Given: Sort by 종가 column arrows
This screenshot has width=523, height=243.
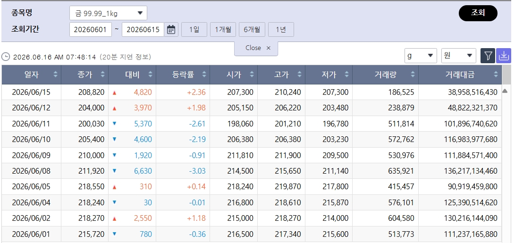Looking at the screenshot, I should tap(103, 75).
